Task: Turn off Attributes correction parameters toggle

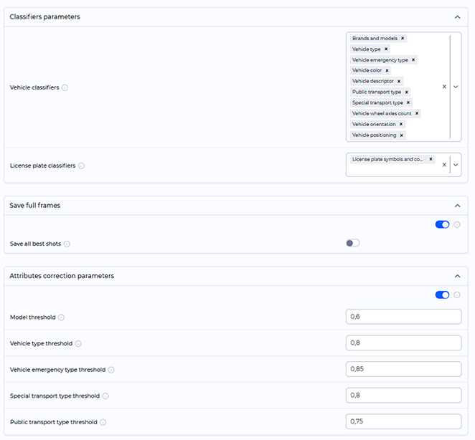Action: [442, 295]
